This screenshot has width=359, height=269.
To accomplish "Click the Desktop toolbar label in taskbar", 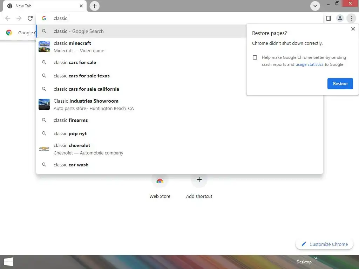I will click(304, 262).
